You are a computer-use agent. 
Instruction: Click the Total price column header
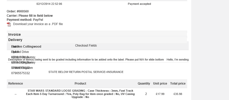tap(178, 84)
